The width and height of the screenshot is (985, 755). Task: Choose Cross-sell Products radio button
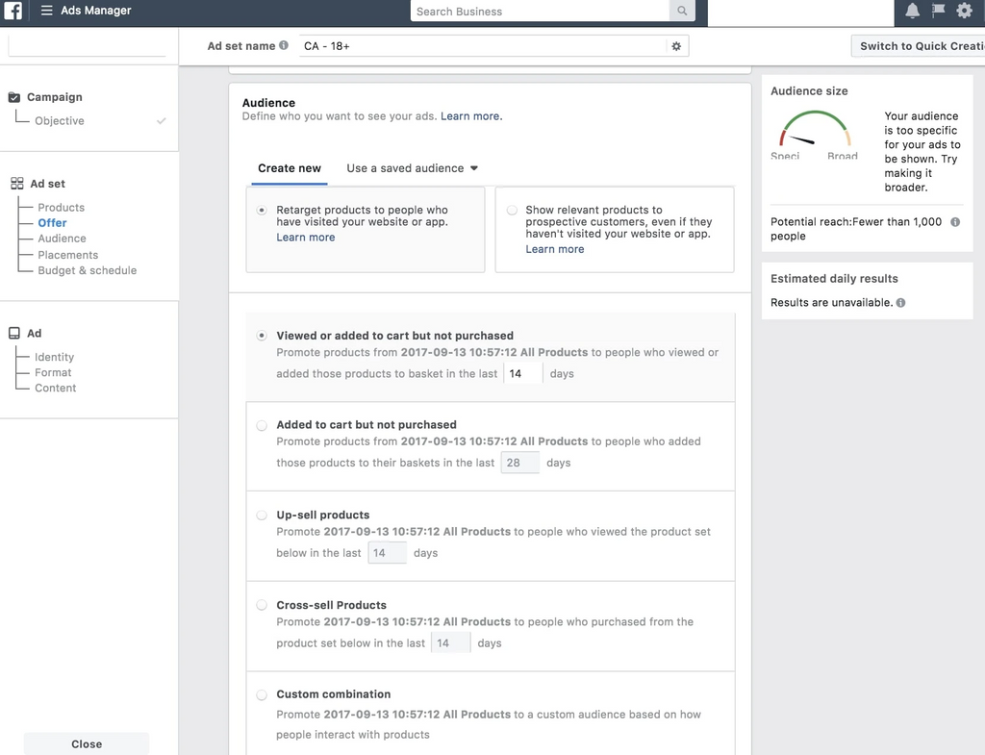(262, 606)
